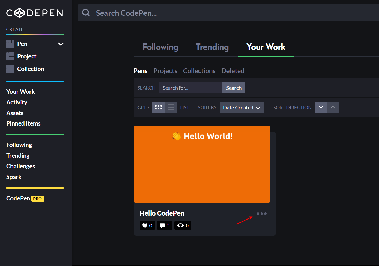Open Following in sidebar
Screen dimensions: 379x266
(19, 145)
